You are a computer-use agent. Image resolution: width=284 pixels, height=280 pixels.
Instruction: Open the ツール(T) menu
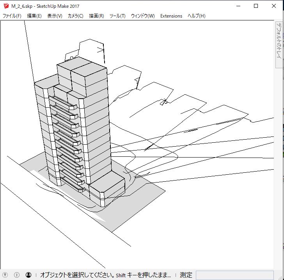(117, 16)
